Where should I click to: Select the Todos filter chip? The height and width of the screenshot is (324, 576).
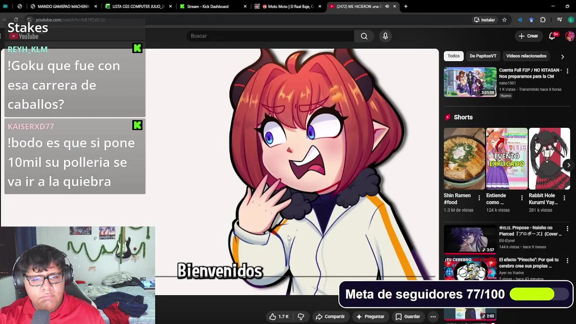[454, 56]
